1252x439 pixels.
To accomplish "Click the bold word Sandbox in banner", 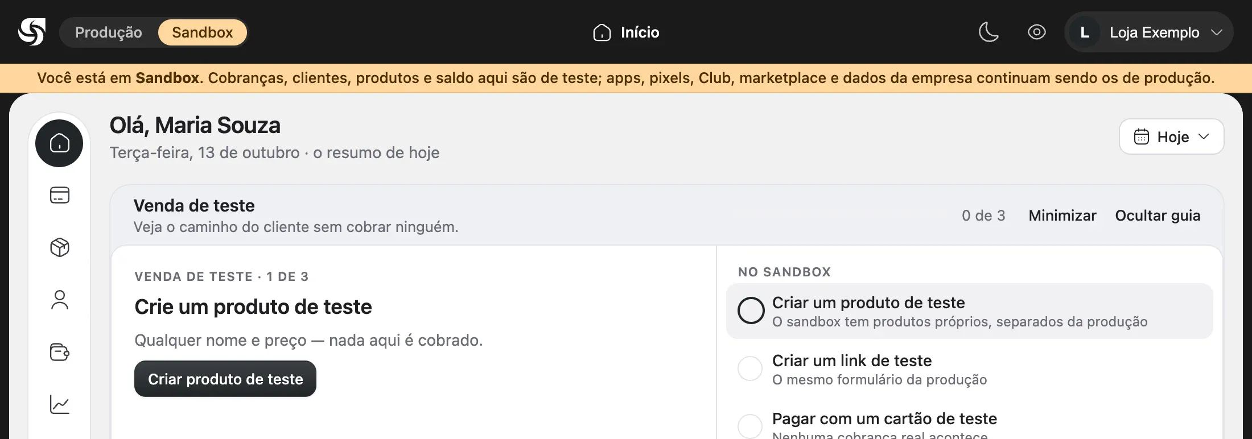I will click(167, 78).
